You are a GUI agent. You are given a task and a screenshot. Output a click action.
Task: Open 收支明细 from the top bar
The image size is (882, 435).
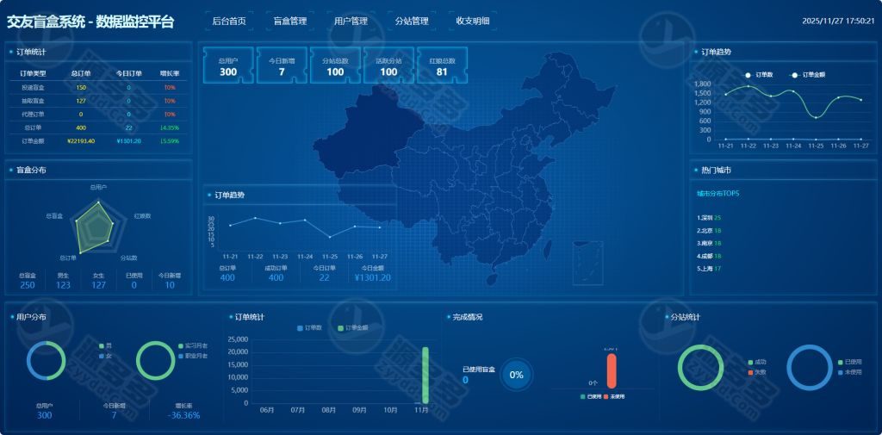[472, 21]
